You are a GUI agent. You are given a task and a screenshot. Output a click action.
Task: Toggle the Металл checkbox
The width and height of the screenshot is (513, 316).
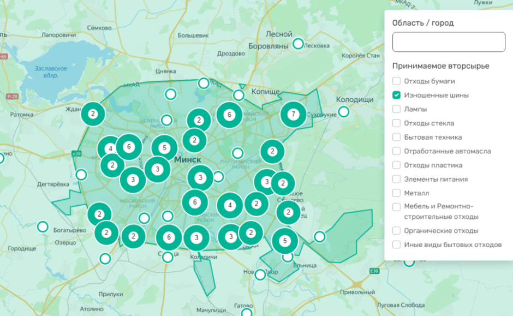coord(397,193)
